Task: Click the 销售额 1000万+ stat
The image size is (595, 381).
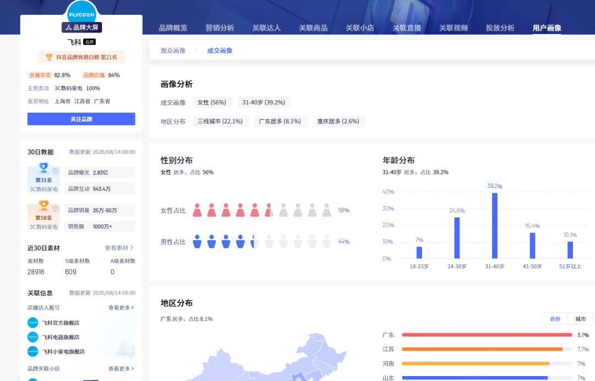Action: [x=99, y=227]
